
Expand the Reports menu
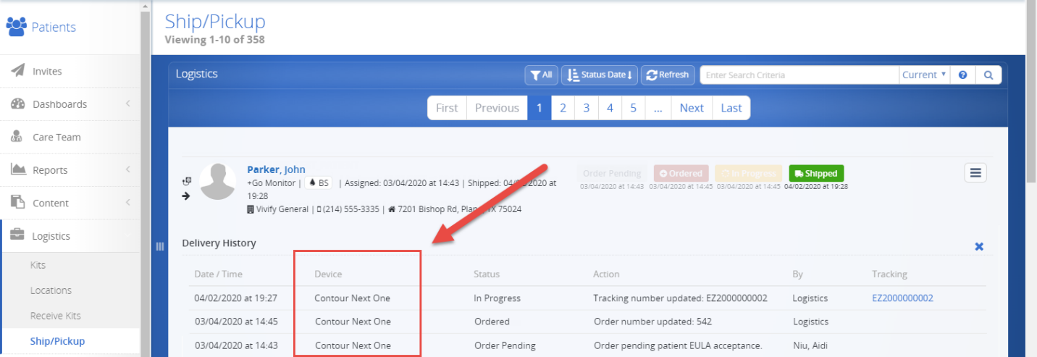(70, 170)
